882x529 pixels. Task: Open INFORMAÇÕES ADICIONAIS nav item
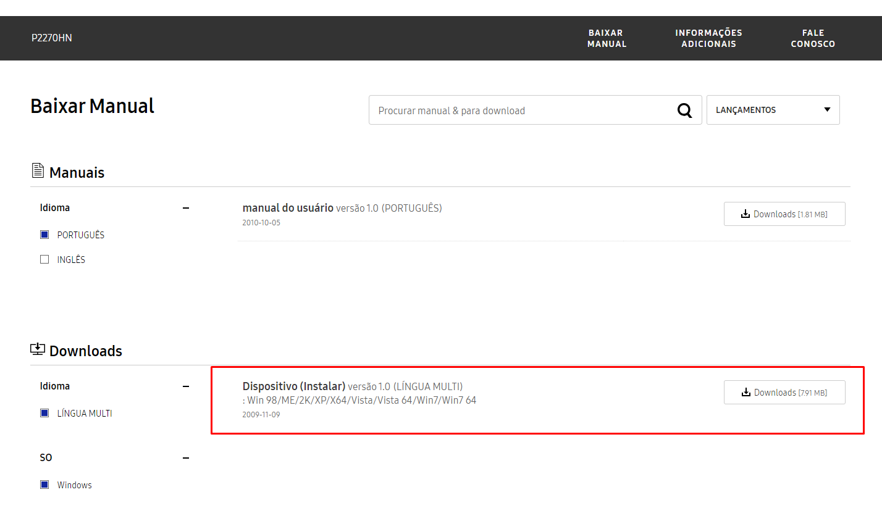[708, 38]
